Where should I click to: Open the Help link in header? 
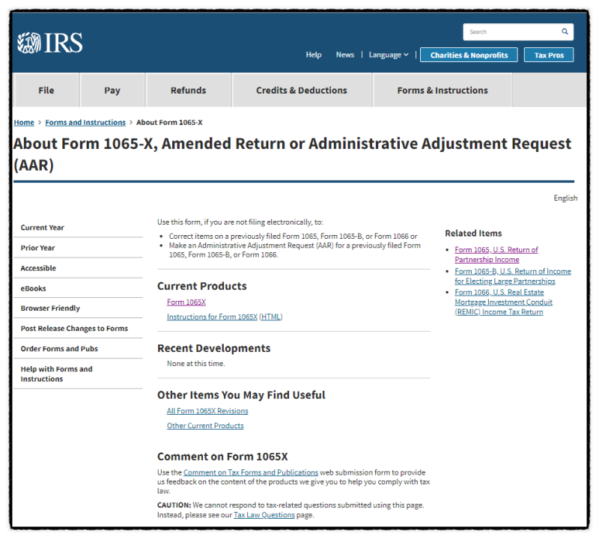click(x=314, y=55)
